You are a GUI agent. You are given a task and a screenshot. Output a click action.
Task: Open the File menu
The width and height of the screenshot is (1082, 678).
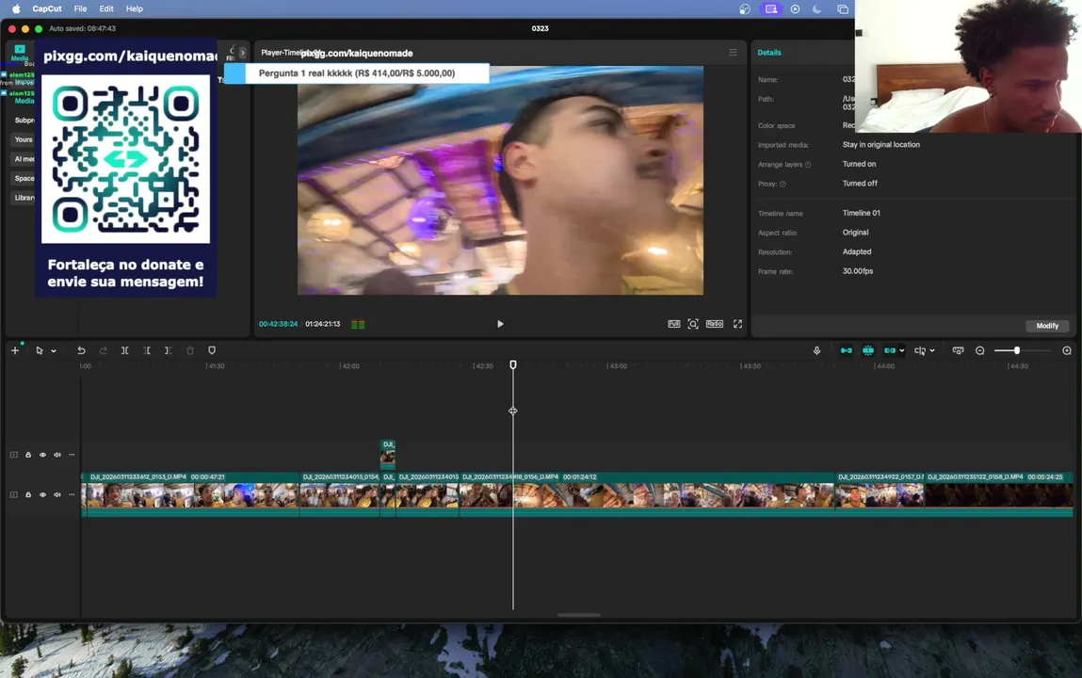pyautogui.click(x=80, y=9)
